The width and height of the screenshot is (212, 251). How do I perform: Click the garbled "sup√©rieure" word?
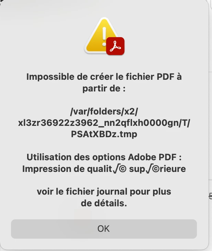click(157, 169)
